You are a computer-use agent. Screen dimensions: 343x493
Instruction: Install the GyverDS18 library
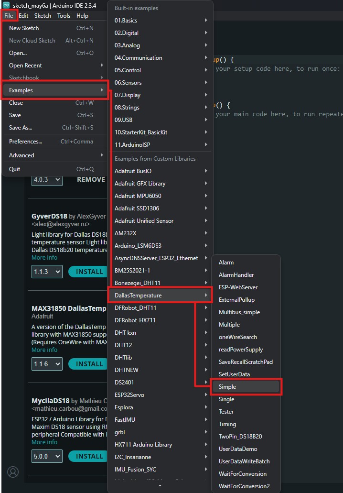87,272
